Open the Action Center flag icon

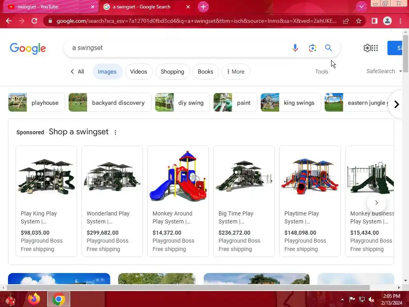point(352,299)
